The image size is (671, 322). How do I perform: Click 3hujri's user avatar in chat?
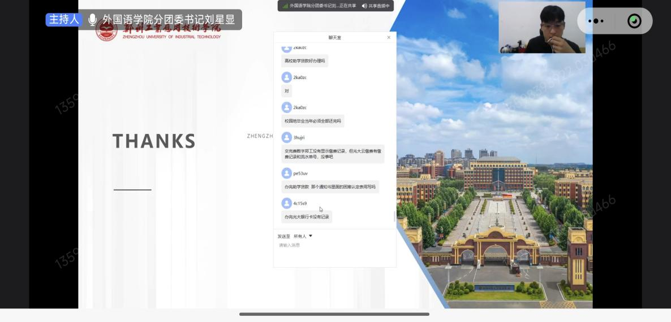(x=287, y=137)
